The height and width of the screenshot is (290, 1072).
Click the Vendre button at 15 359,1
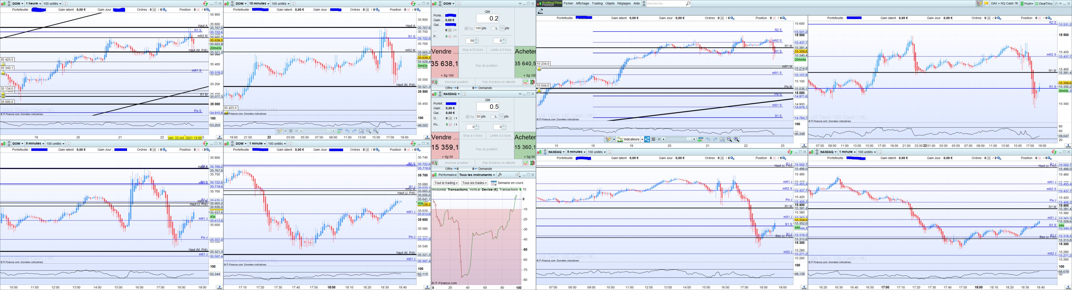445,145
